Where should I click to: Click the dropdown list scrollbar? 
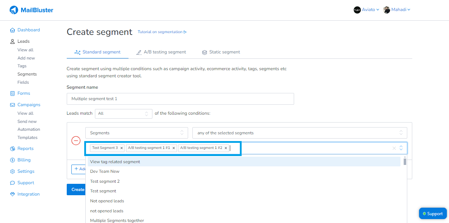405,162
